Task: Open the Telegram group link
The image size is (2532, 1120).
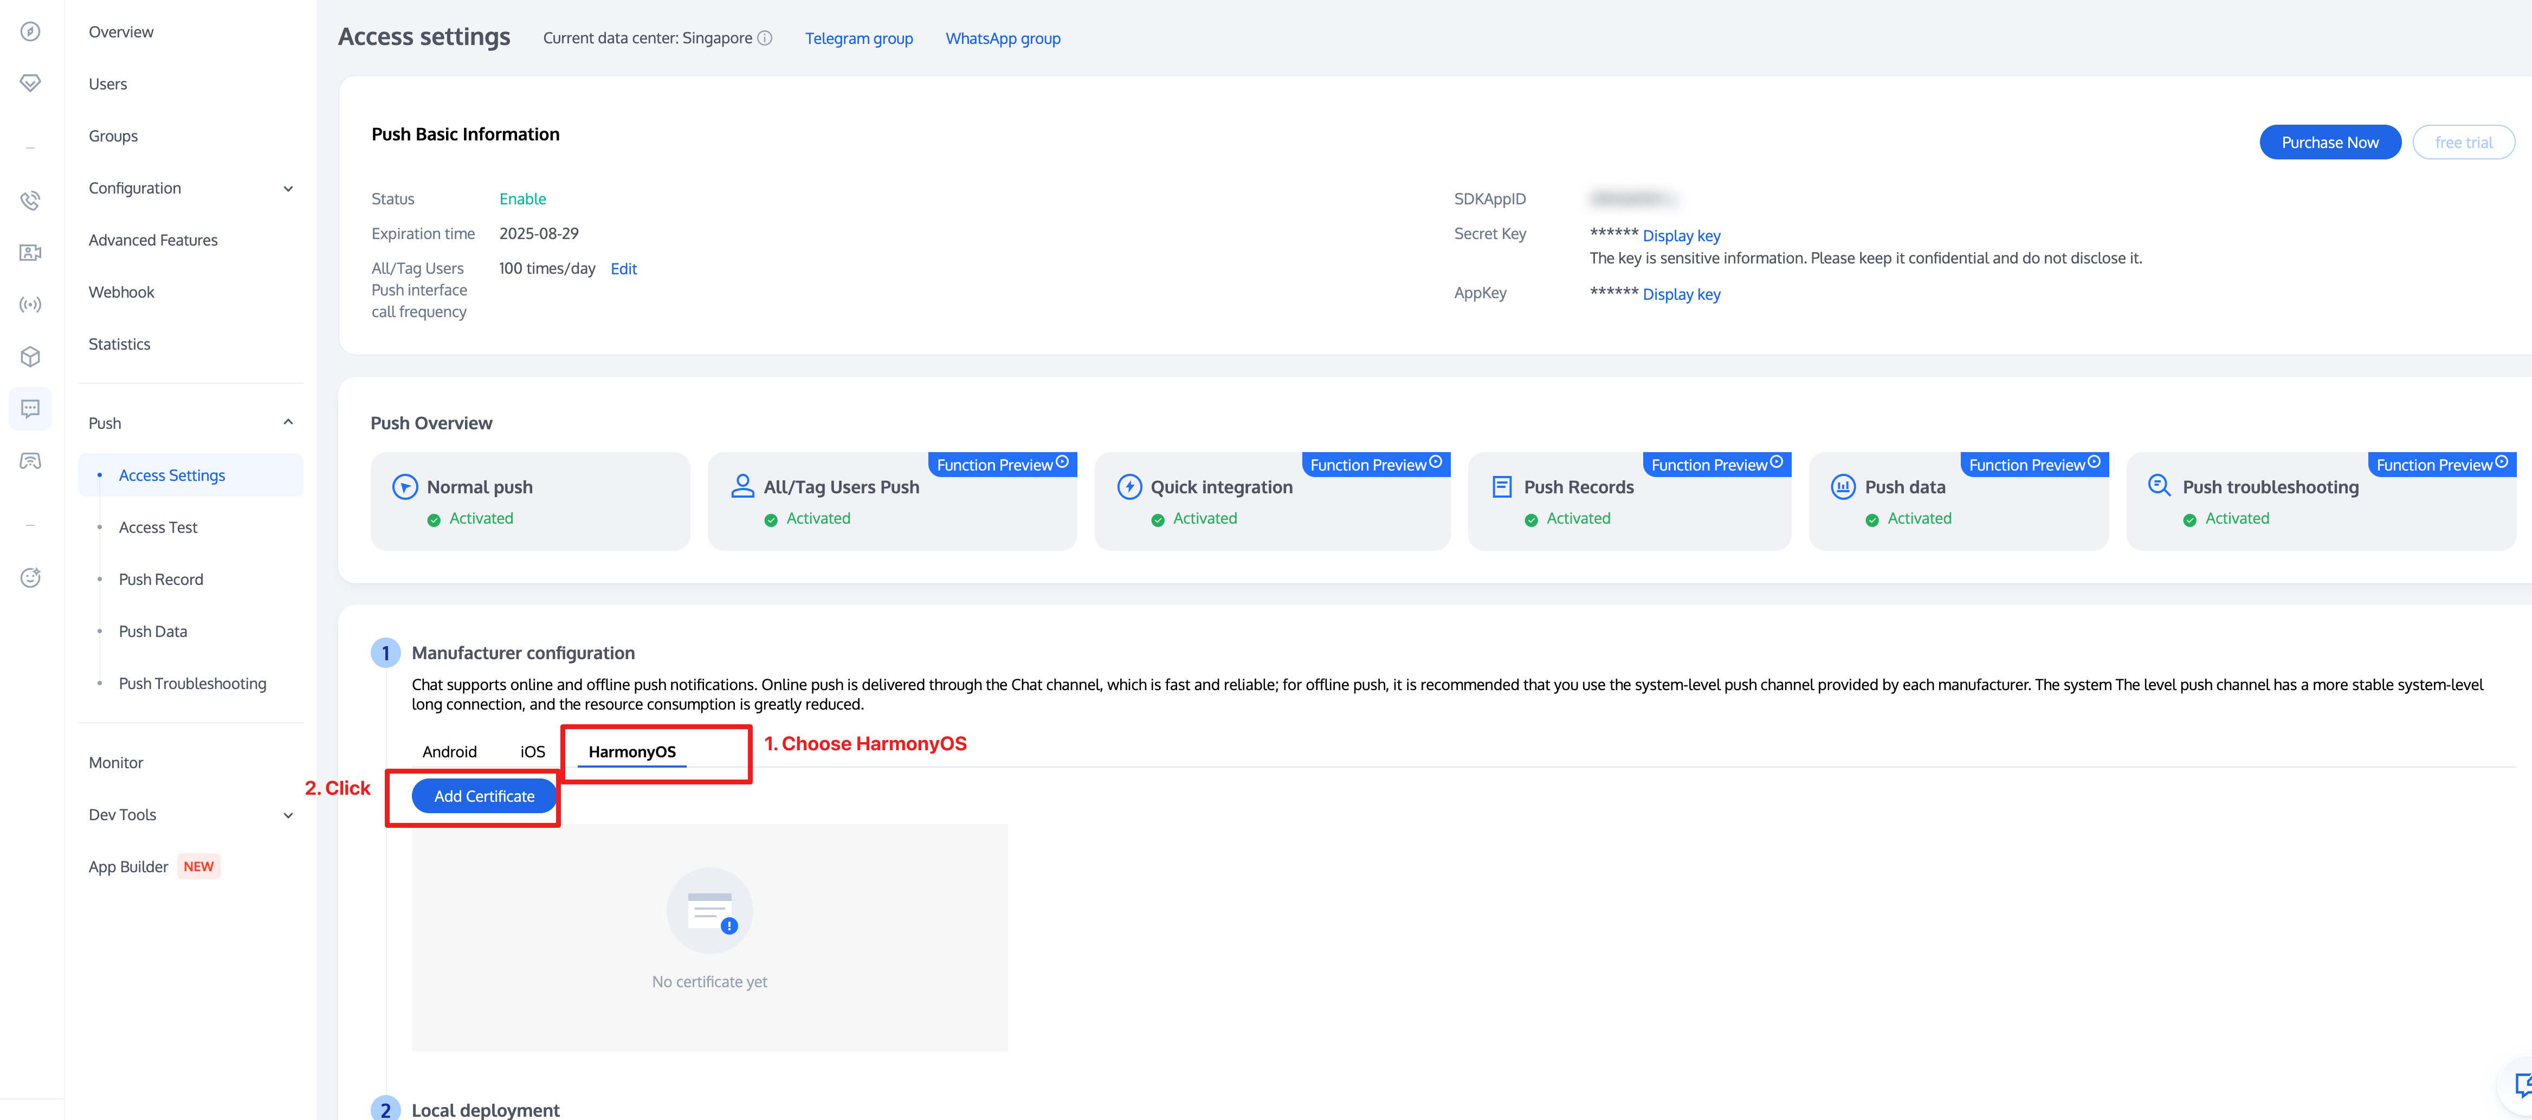Action: tap(858, 38)
